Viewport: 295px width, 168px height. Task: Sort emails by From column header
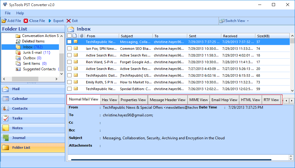pyautogui.click(x=102, y=36)
